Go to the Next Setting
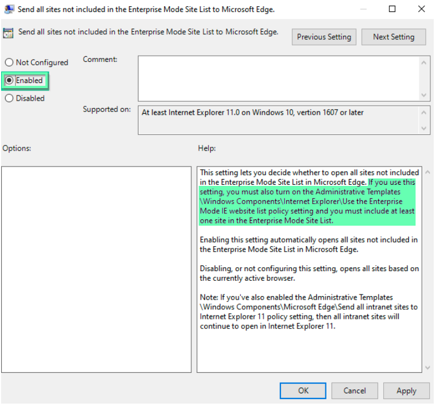Image resolution: width=436 pixels, height=407 pixels. (x=393, y=37)
